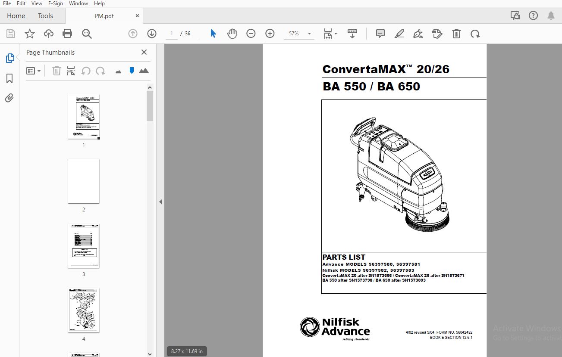Select page 3 thumbnail
The width and height of the screenshot is (562, 357).
[84, 246]
